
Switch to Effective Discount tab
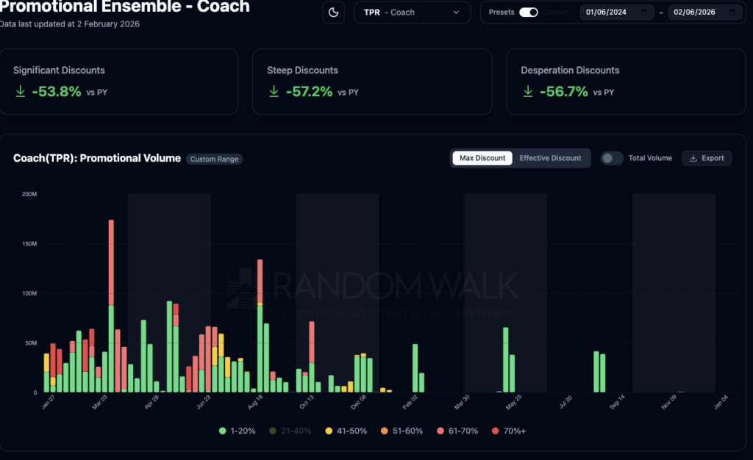tap(550, 158)
